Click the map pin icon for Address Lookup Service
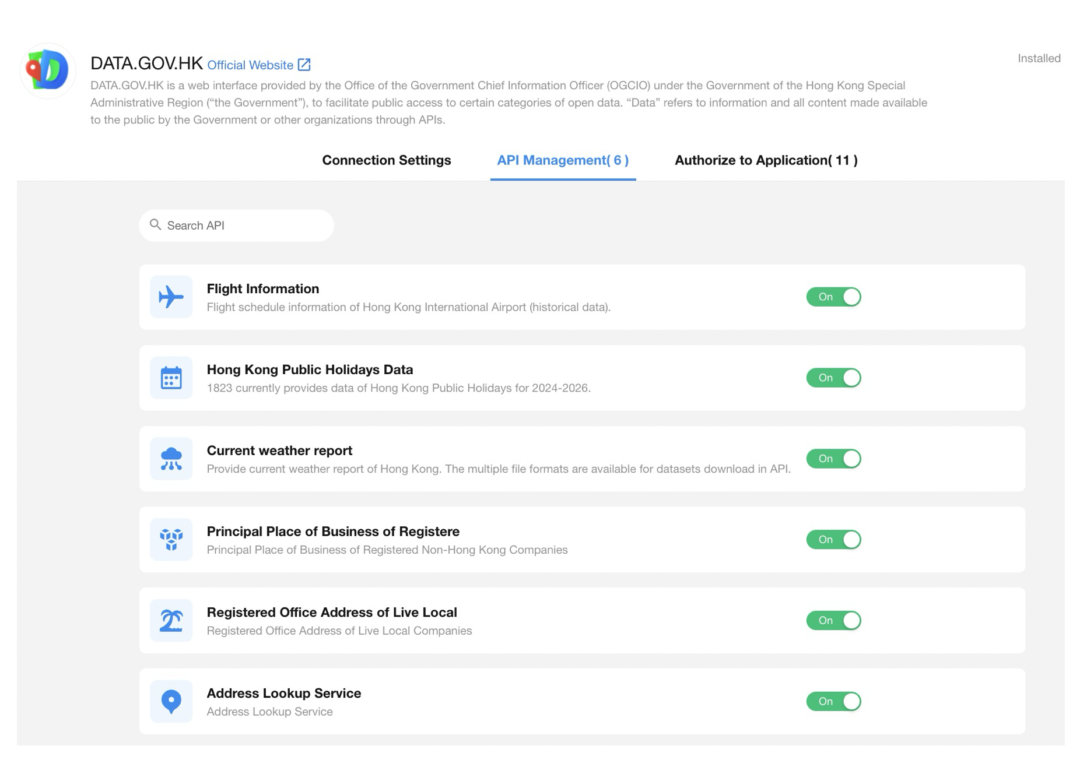This screenshot has height=767, width=1080. click(171, 702)
